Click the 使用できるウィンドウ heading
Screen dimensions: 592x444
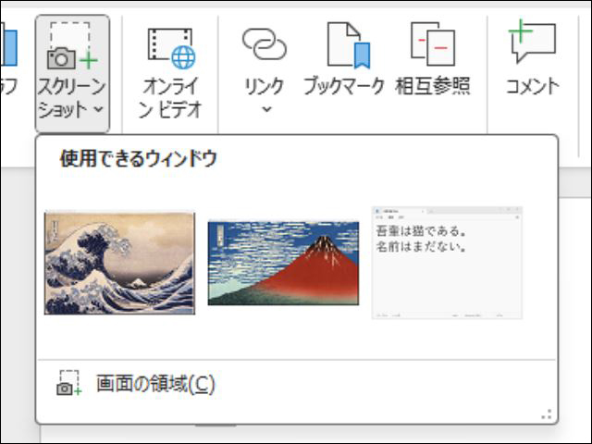[138, 158]
